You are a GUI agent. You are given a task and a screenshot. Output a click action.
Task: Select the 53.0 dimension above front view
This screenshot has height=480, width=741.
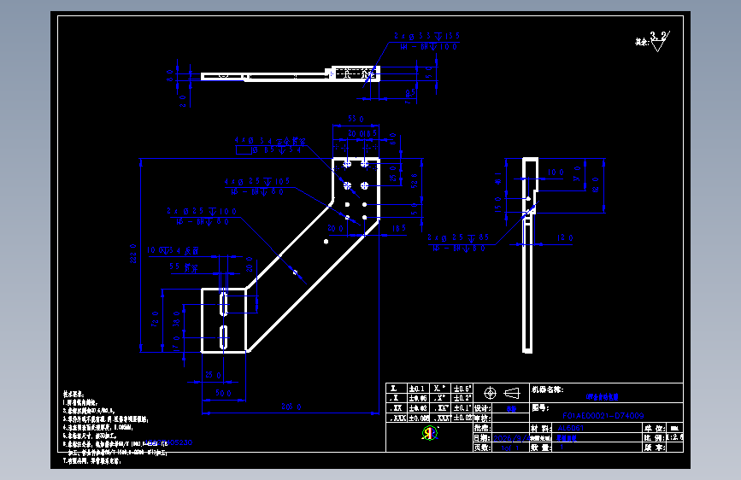coord(356,119)
